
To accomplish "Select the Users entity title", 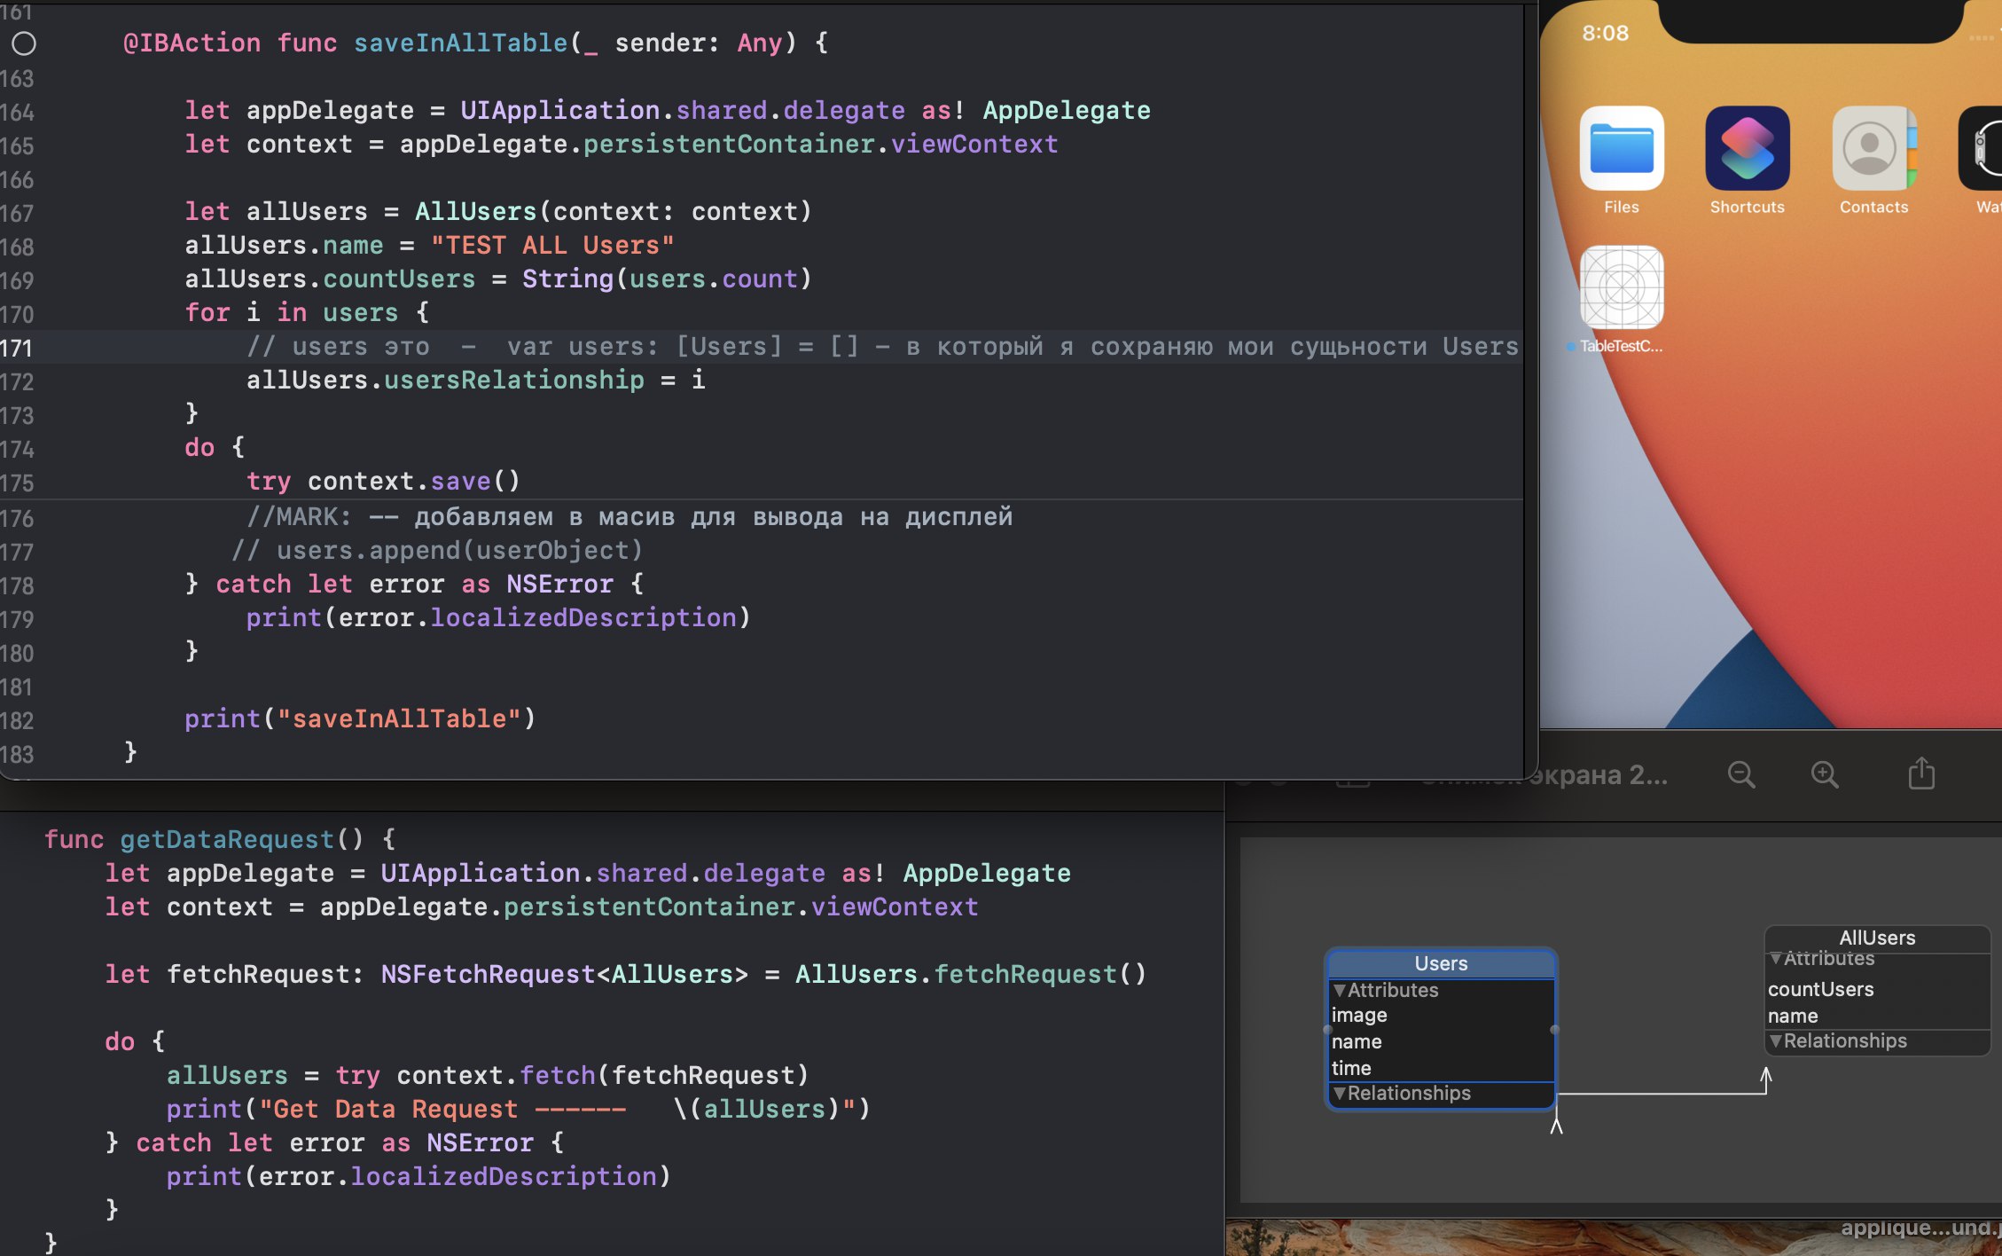I will click(x=1440, y=963).
